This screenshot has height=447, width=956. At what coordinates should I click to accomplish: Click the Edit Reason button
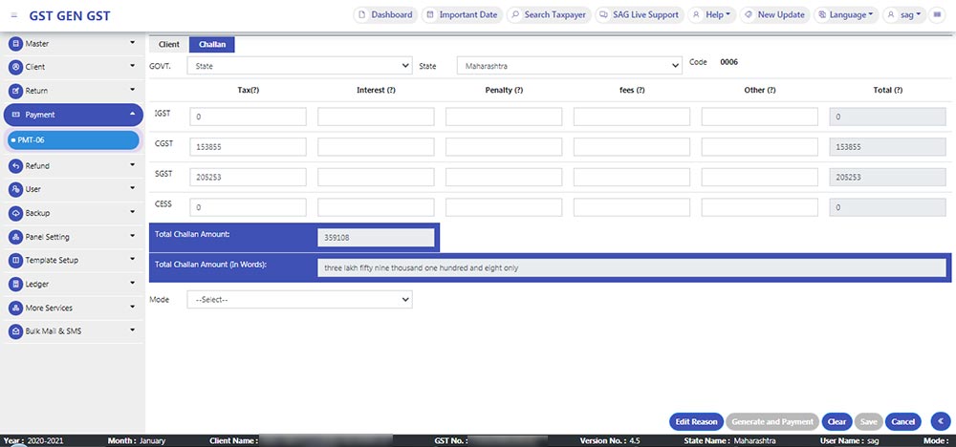tap(696, 421)
